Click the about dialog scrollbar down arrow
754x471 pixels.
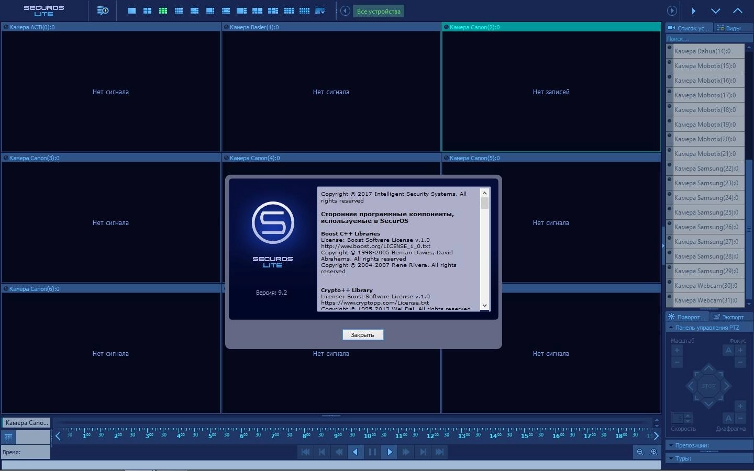[484, 306]
